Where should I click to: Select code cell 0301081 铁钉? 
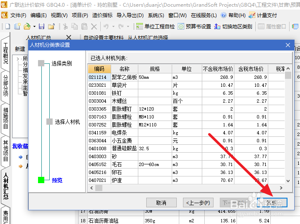[x=99, y=93]
